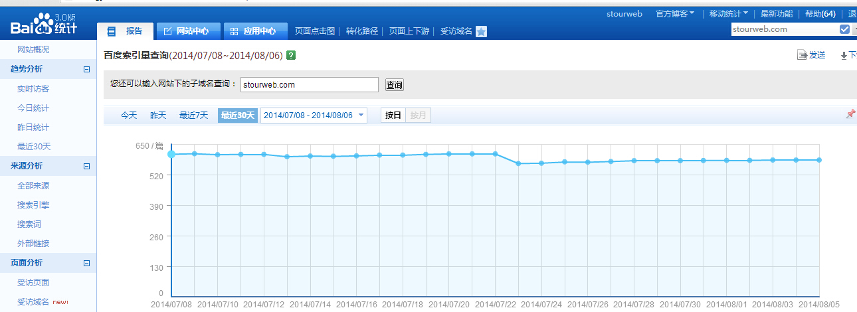Screen dimensions: 857x312
Task: Switch chart to 按日 daily view
Action: 393,116
